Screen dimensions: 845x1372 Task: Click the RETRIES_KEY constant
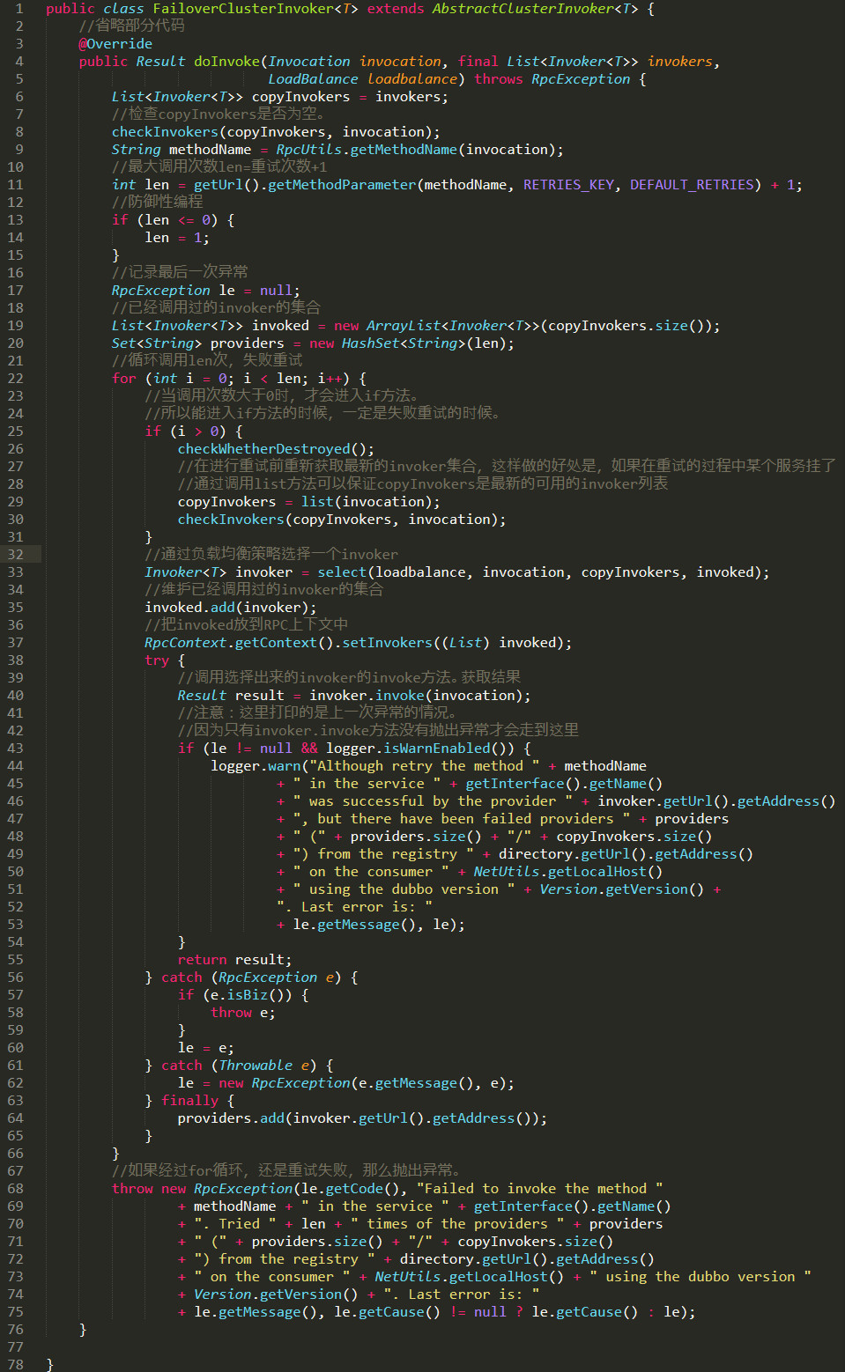click(569, 185)
